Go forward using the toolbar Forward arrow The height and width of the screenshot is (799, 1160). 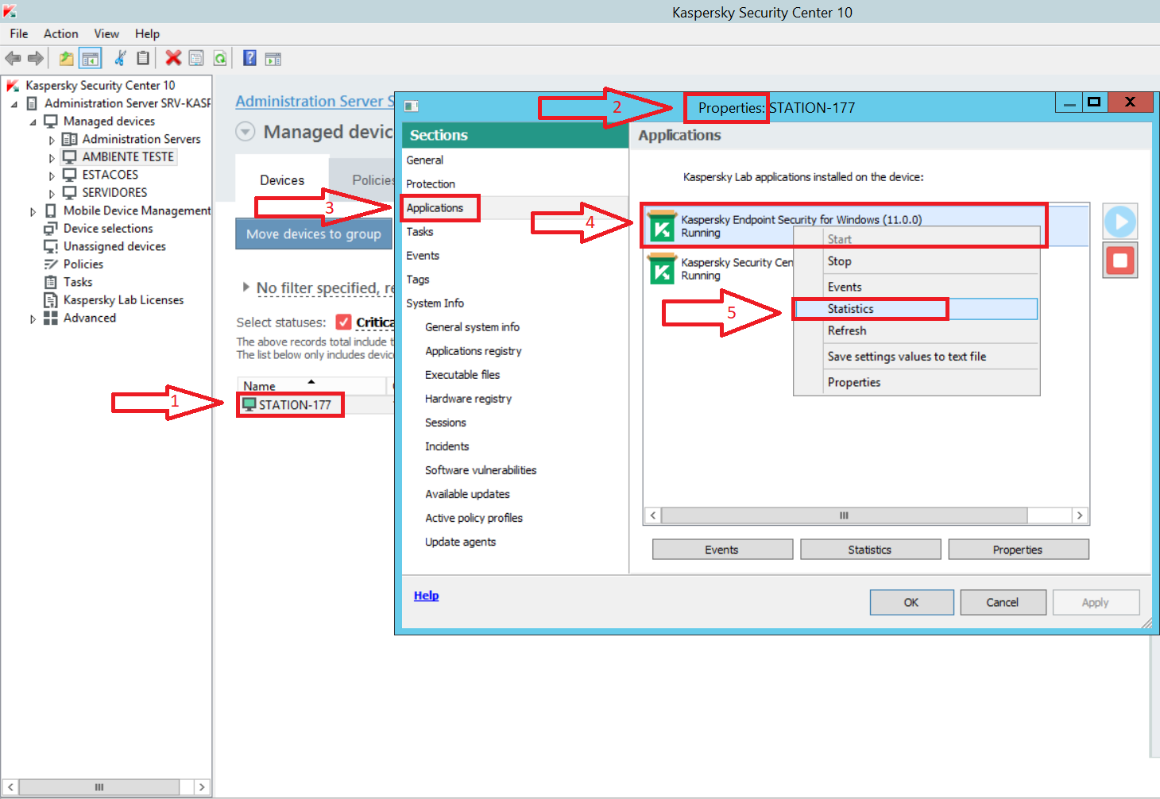click(x=36, y=58)
